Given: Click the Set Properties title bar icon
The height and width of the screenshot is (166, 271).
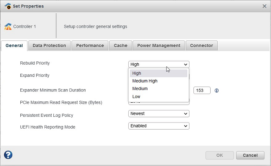Looking at the screenshot, I should tap(8, 6).
